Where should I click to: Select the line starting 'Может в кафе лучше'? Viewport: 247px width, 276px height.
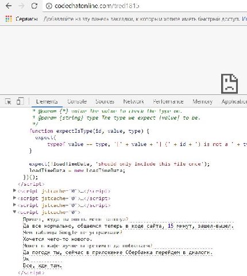(x=88, y=246)
